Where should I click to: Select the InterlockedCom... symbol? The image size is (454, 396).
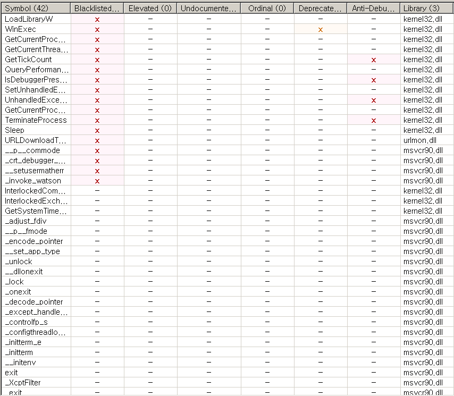pyautogui.click(x=35, y=191)
